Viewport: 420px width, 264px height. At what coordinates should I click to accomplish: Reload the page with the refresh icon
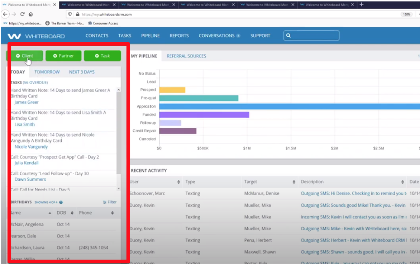[x=23, y=14]
